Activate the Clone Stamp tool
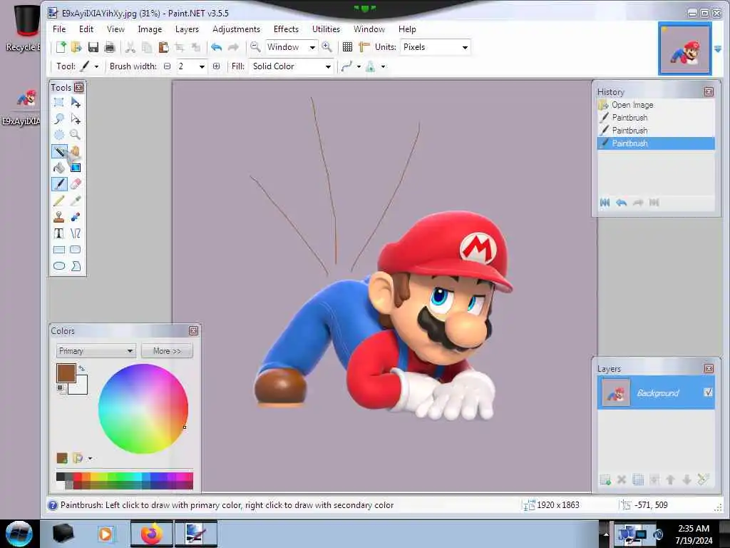 coord(59,217)
